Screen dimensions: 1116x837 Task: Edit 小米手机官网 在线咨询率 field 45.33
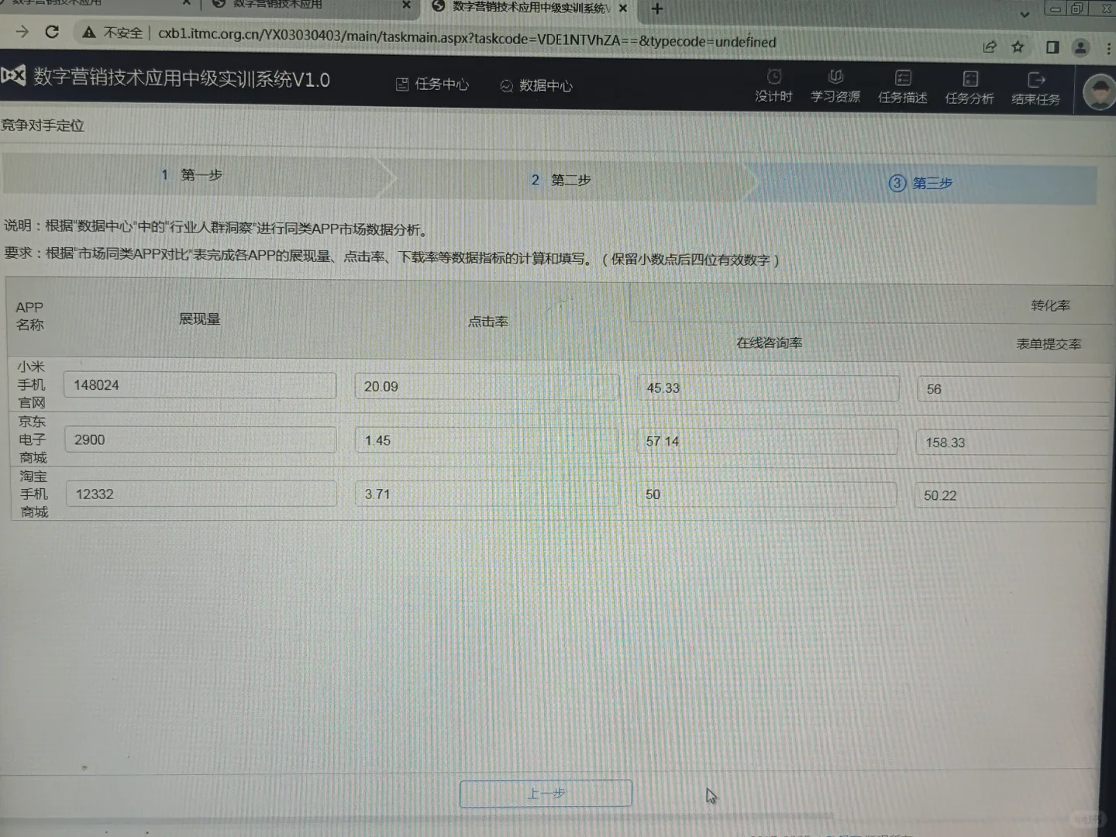[x=768, y=388]
